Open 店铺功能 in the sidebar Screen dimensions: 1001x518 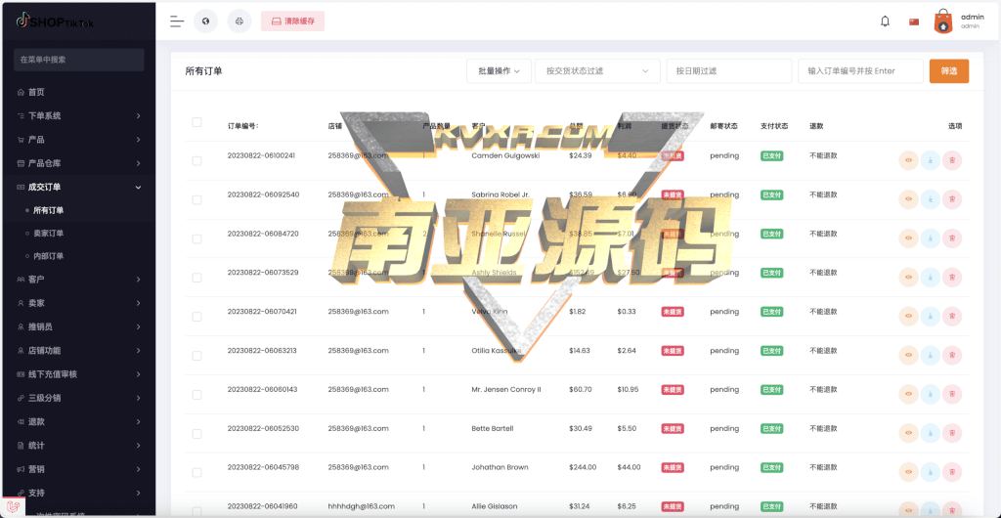[x=78, y=350]
